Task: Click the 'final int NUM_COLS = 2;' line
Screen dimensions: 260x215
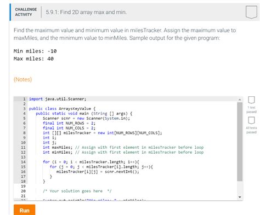Action: pyautogui.click(x=69, y=128)
